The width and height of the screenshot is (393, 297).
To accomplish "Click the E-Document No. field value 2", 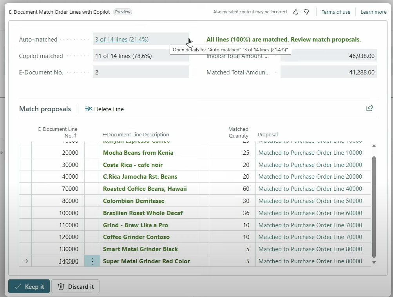I will [x=141, y=72].
